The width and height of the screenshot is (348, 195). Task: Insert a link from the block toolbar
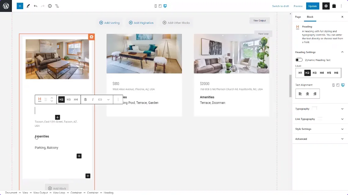[100, 99]
